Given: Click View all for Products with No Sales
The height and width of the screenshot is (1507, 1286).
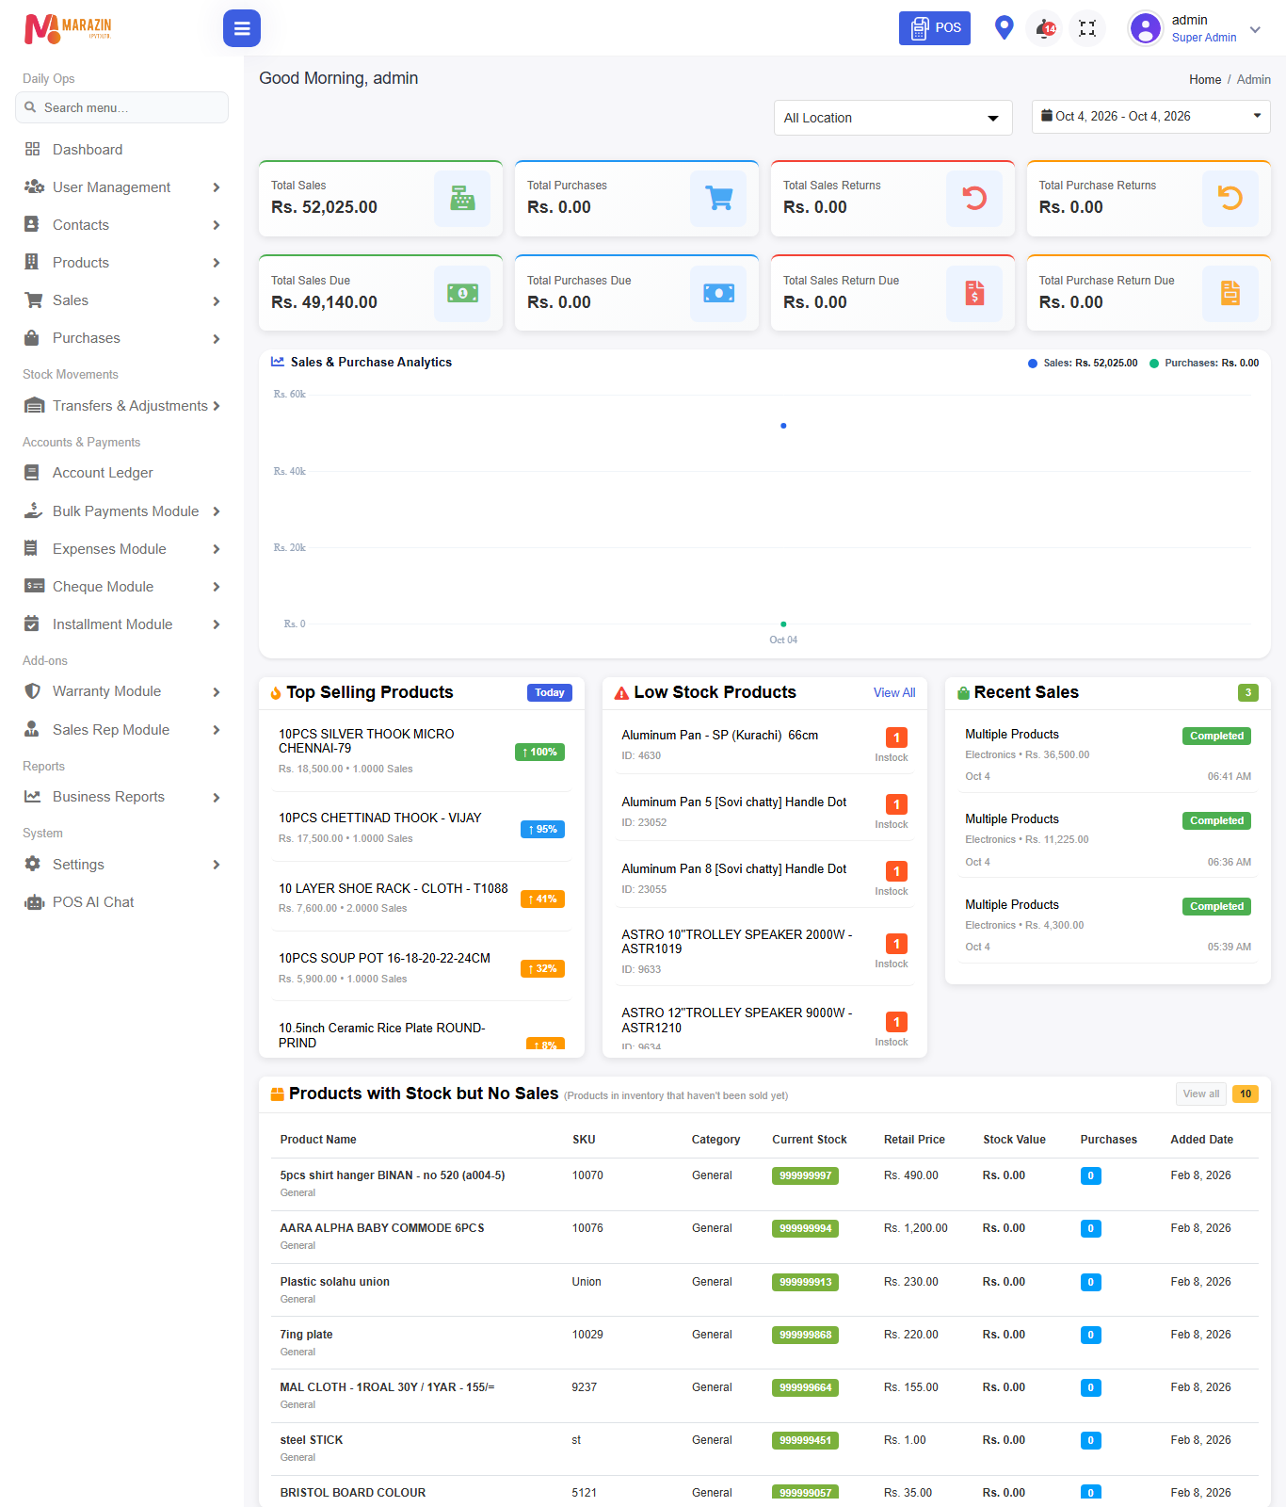Looking at the screenshot, I should 1201,1094.
